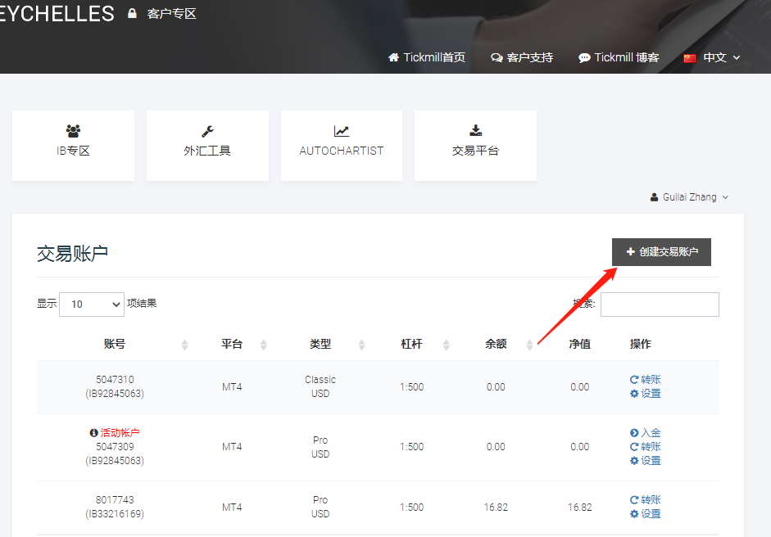Image resolution: width=771 pixels, height=537 pixels.
Task: Click the chart icon above AUTOCHARTIST
Action: (x=341, y=131)
